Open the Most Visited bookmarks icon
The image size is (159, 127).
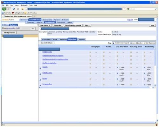3,13
